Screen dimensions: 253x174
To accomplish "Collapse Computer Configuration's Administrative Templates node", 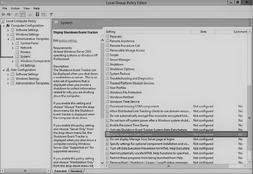I will coord(8,39).
